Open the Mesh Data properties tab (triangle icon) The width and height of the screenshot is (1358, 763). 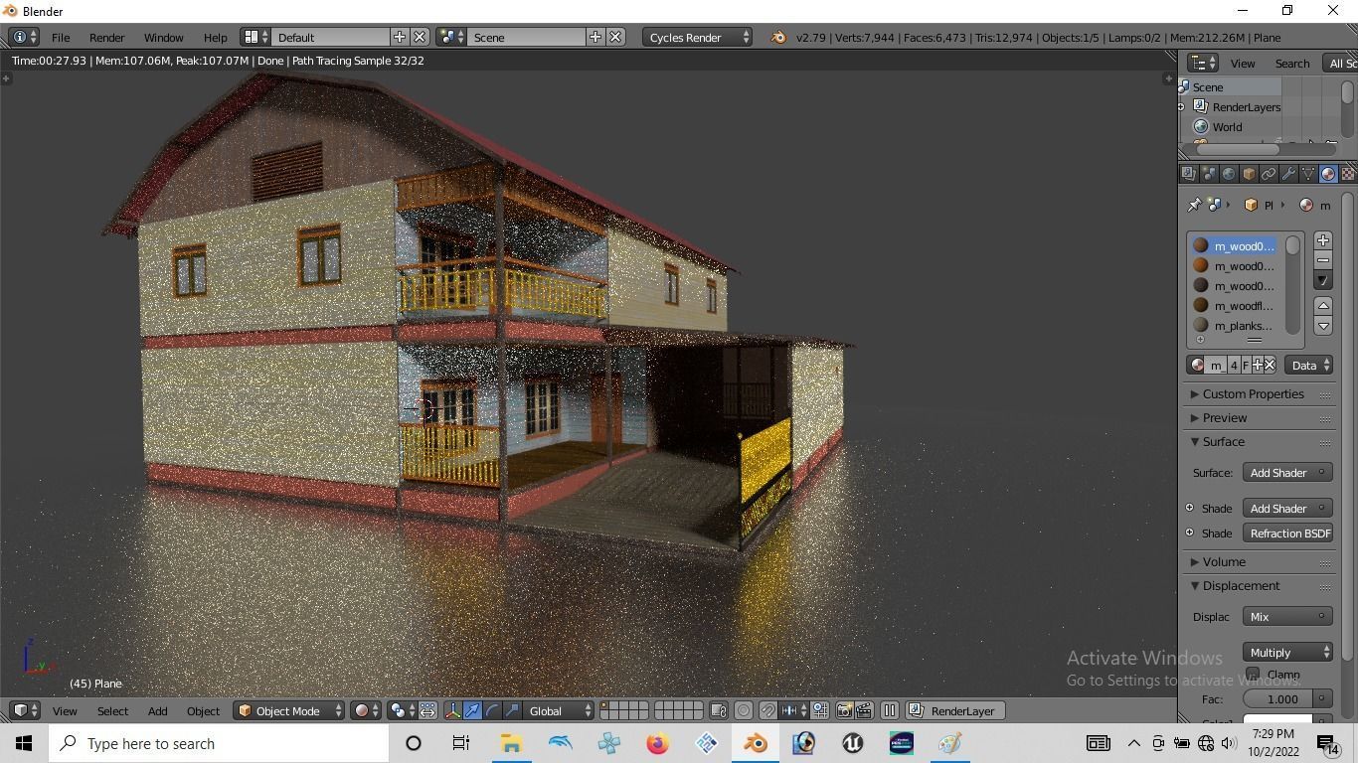click(x=1308, y=174)
